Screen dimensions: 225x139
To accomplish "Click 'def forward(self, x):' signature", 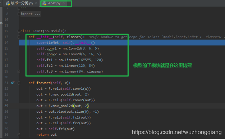I will [x=50, y=83].
